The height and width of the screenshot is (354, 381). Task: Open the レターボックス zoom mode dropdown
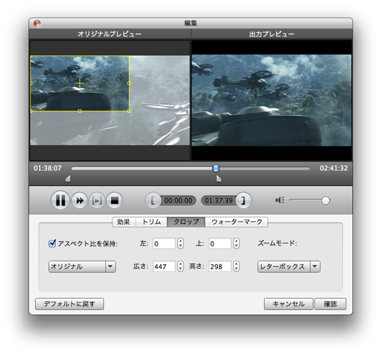[x=289, y=266]
